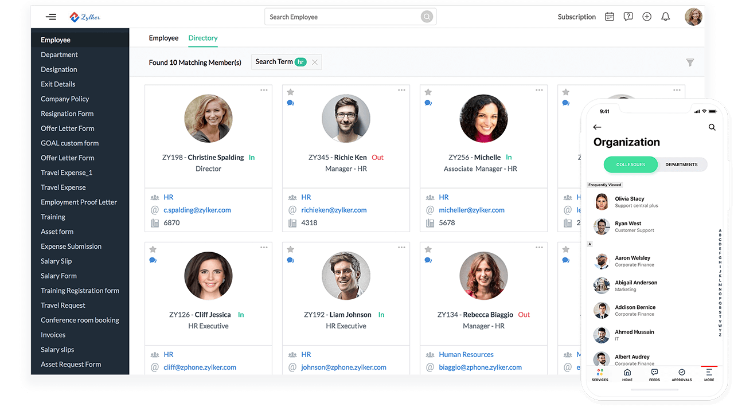Tap the Approvals icon in mobile bottom navigation

tap(681, 374)
